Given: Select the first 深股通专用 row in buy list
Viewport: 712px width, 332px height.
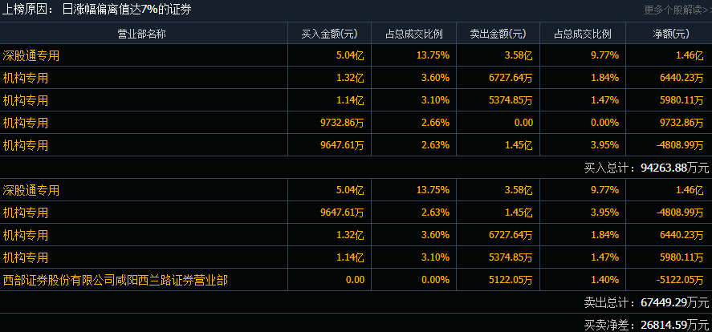Looking at the screenshot, I should (356, 55).
